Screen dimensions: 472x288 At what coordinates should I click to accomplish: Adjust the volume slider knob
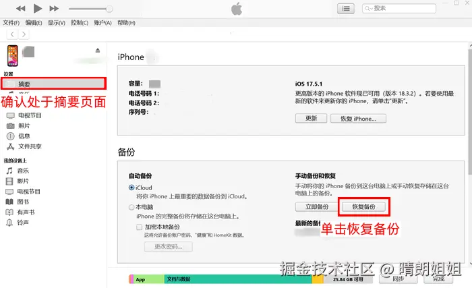pos(109,9)
